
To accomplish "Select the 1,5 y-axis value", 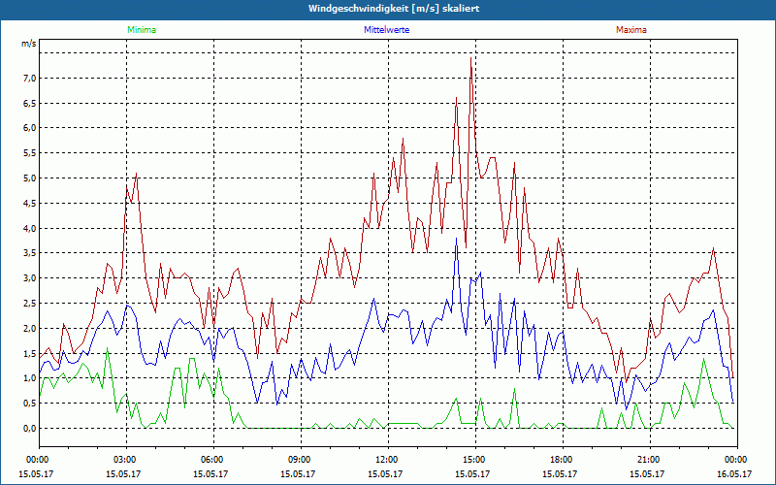I will (x=30, y=353).
